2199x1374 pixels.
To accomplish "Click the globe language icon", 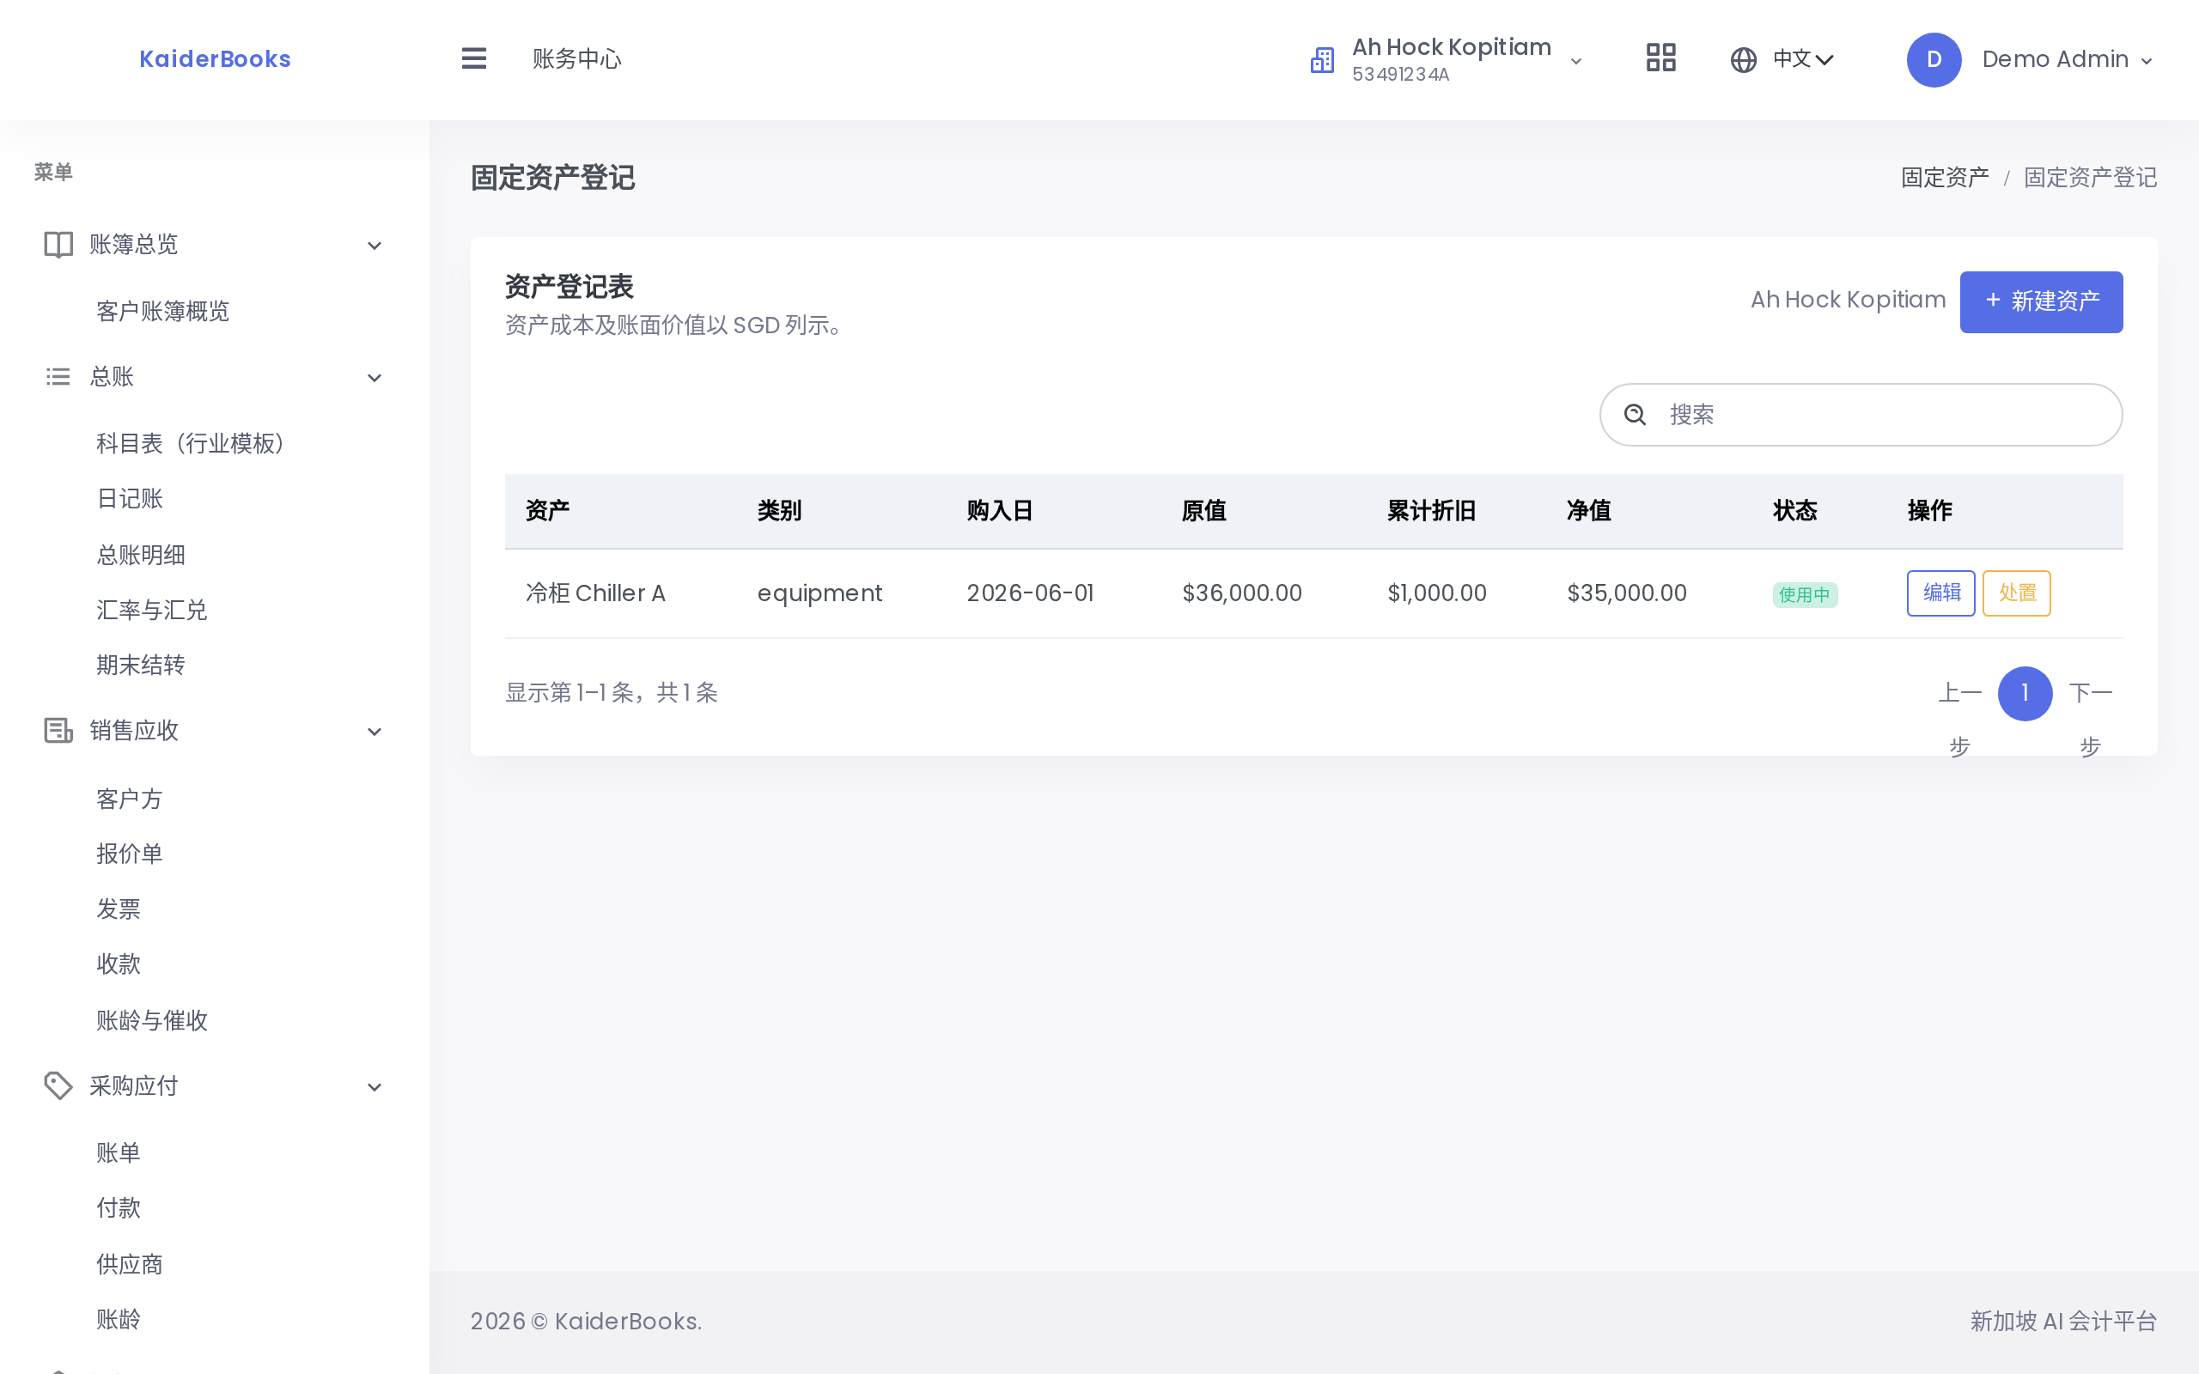I will (x=1743, y=60).
